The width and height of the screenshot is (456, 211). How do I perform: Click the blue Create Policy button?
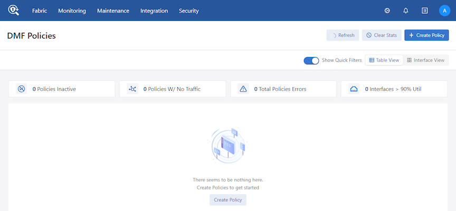pos(426,35)
